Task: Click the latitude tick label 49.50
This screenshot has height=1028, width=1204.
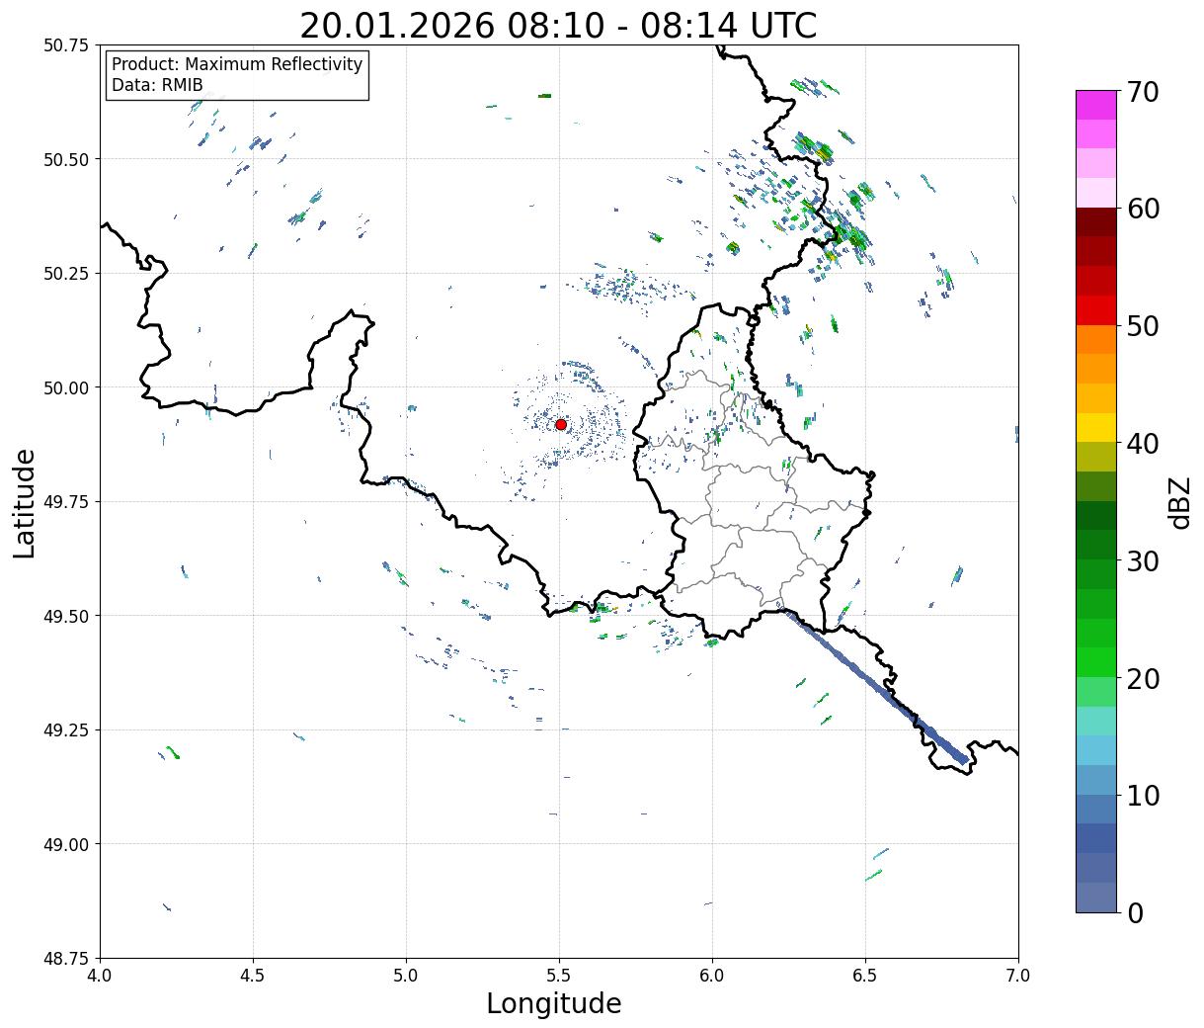Action: (x=67, y=616)
